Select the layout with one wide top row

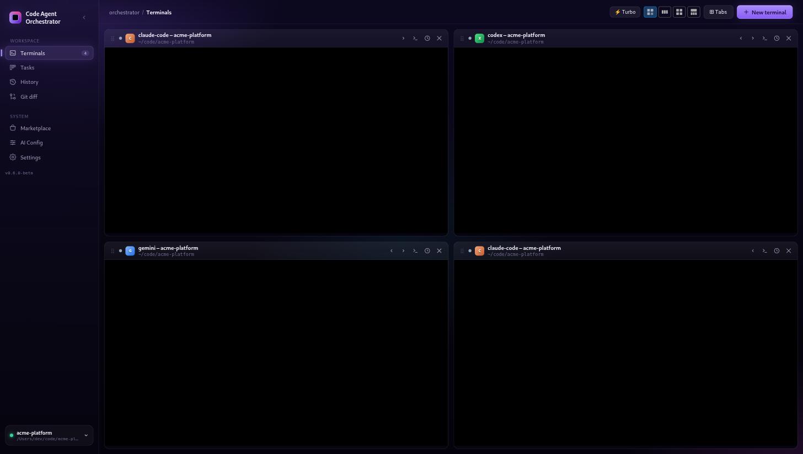click(694, 12)
